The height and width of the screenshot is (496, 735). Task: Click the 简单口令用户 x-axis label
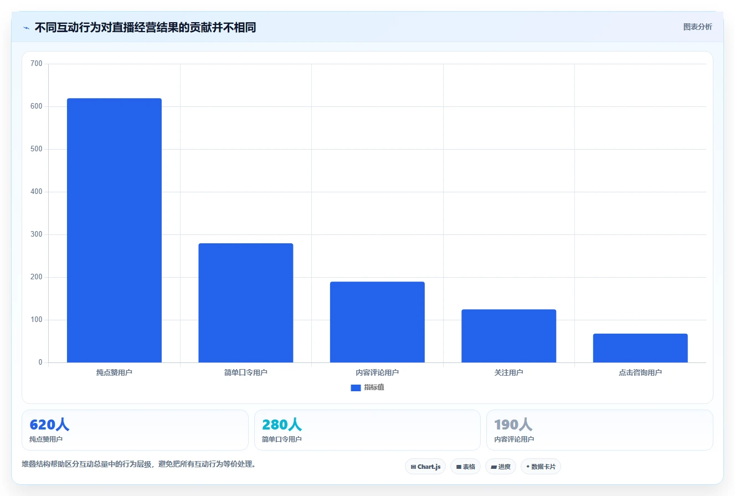point(246,372)
